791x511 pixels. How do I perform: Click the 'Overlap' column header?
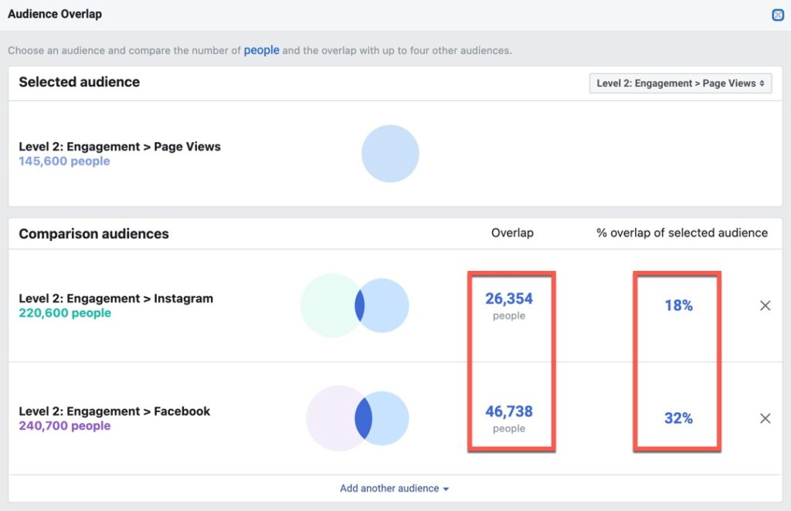click(512, 233)
